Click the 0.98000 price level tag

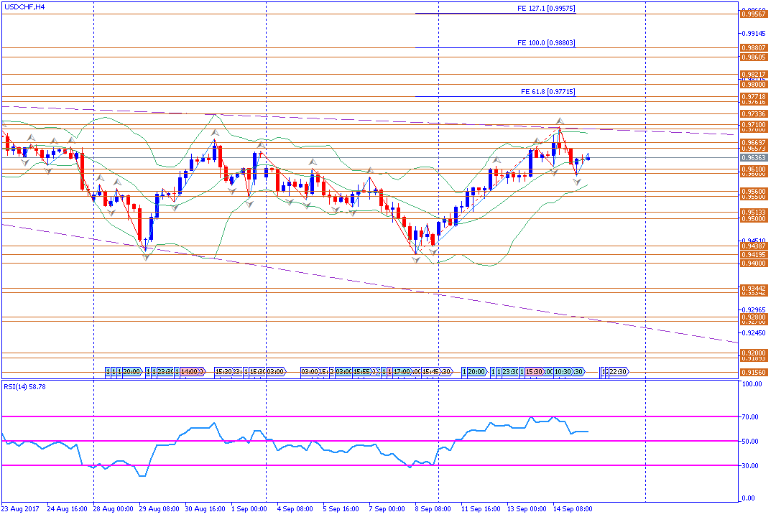[754, 85]
